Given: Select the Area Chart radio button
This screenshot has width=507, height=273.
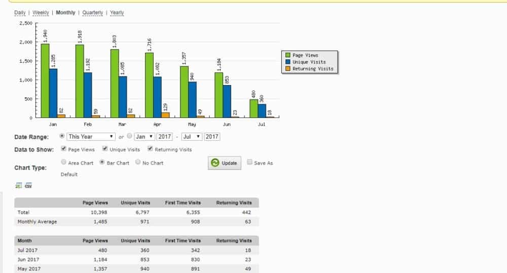Looking at the screenshot, I should pos(63,163).
